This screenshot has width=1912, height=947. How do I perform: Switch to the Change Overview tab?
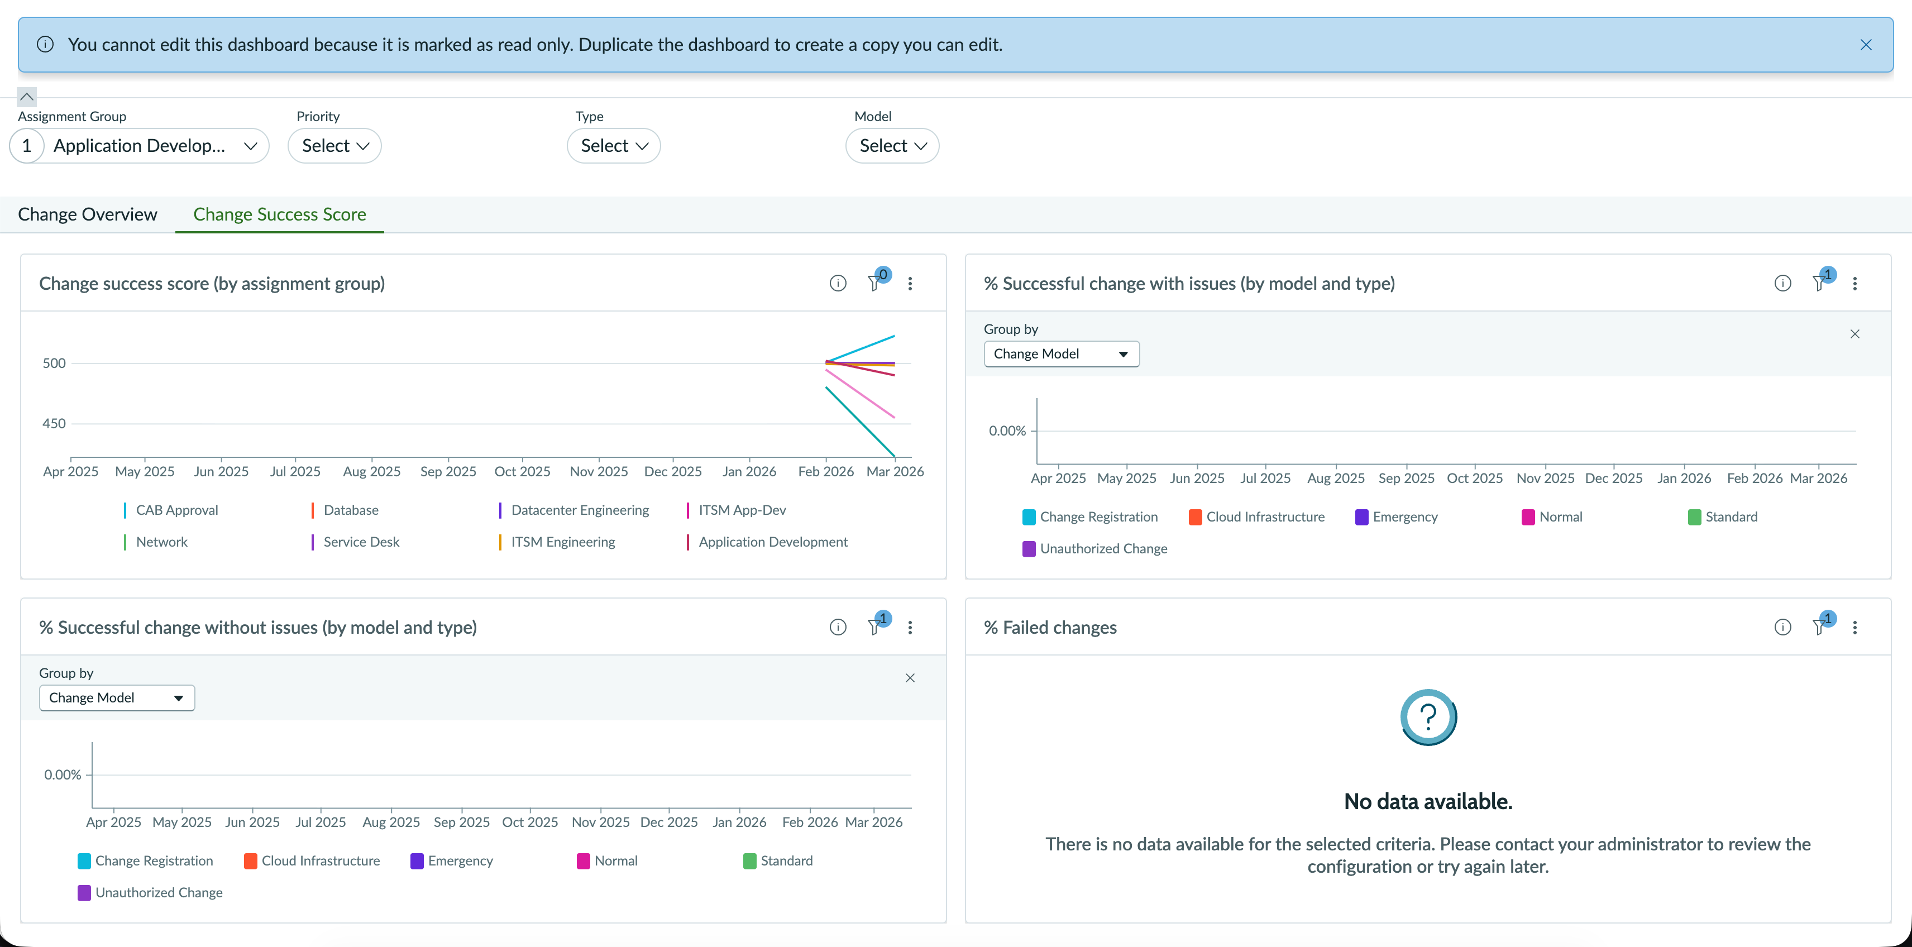88,214
